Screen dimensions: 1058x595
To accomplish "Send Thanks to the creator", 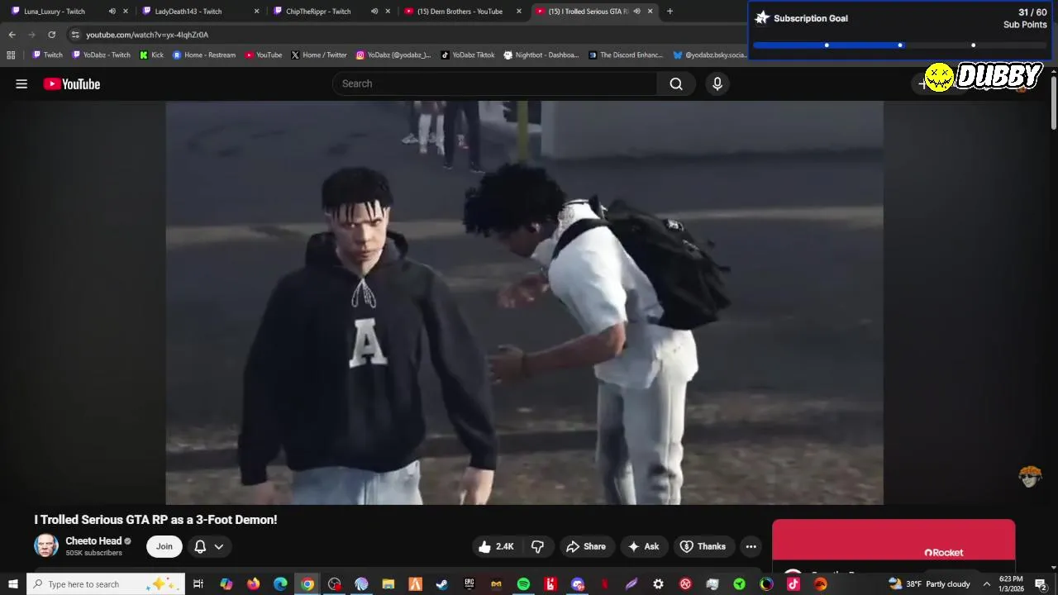I will click(x=703, y=546).
